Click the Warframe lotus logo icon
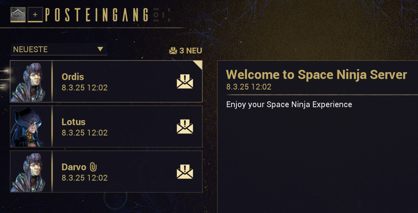The image size is (418, 213). point(18,15)
